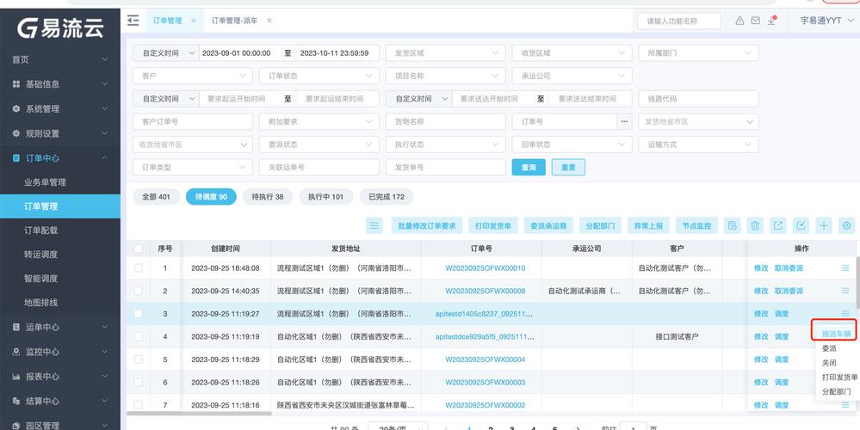
Task: Close the 订单管理-派车 tab with its X
Action: click(269, 21)
